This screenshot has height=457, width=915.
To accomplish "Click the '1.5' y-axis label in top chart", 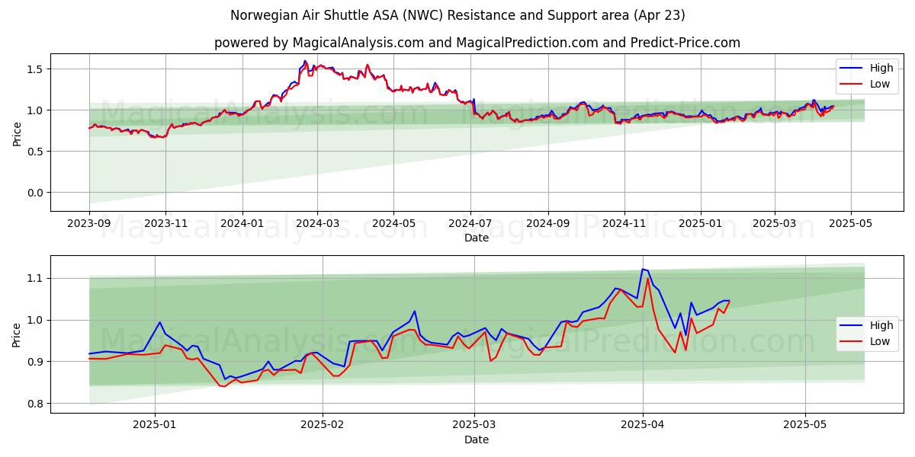I will coord(37,69).
